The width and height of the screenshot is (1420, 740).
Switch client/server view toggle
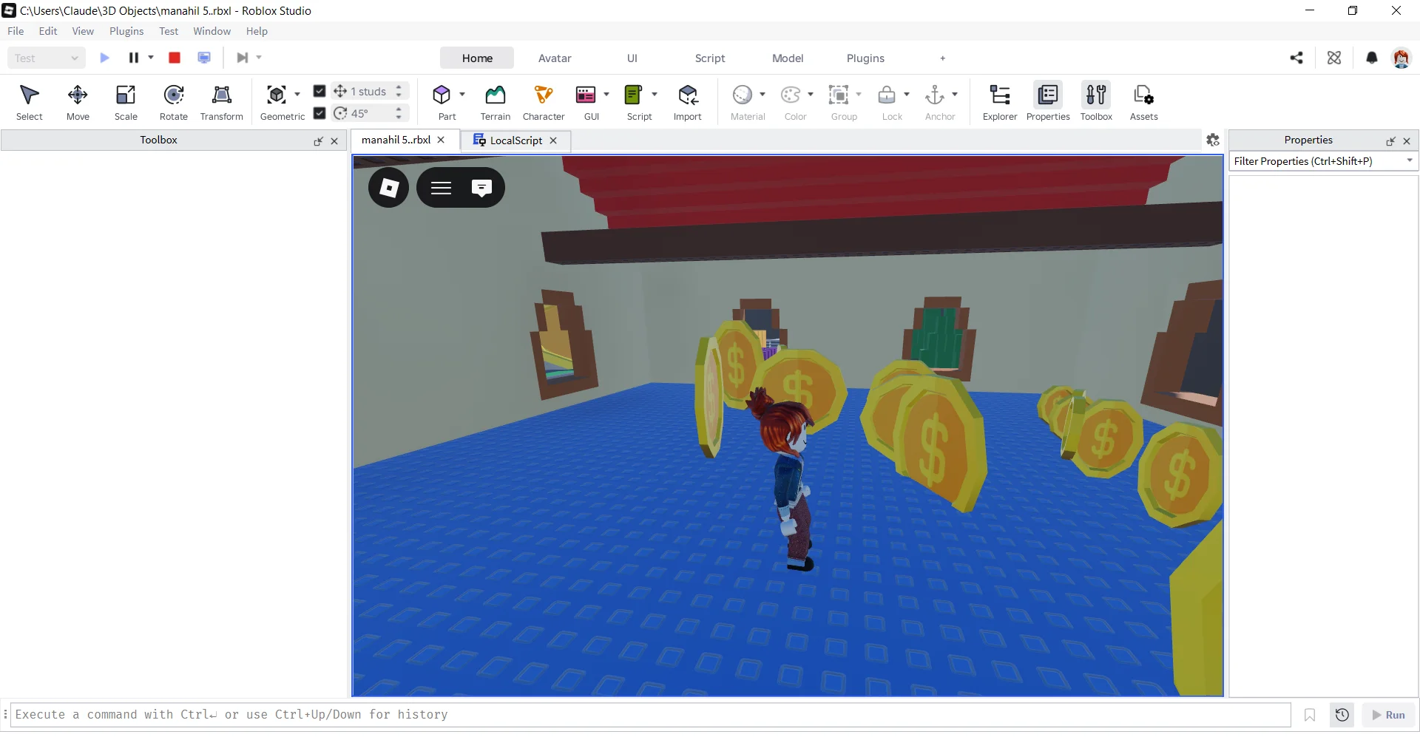(204, 58)
